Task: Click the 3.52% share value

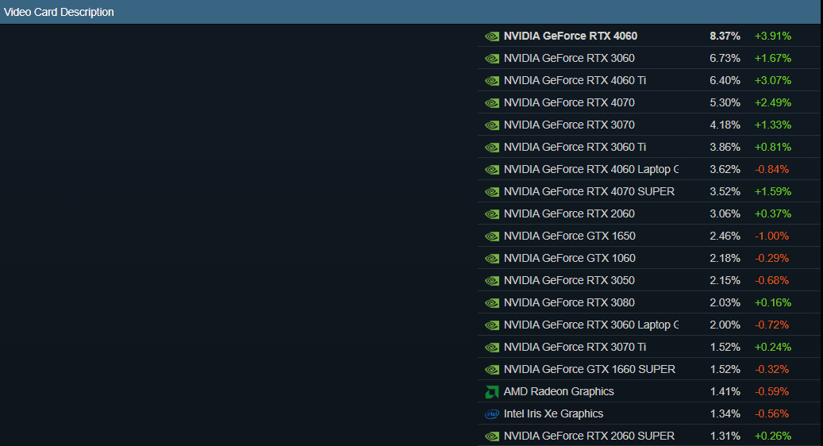Action: [725, 191]
